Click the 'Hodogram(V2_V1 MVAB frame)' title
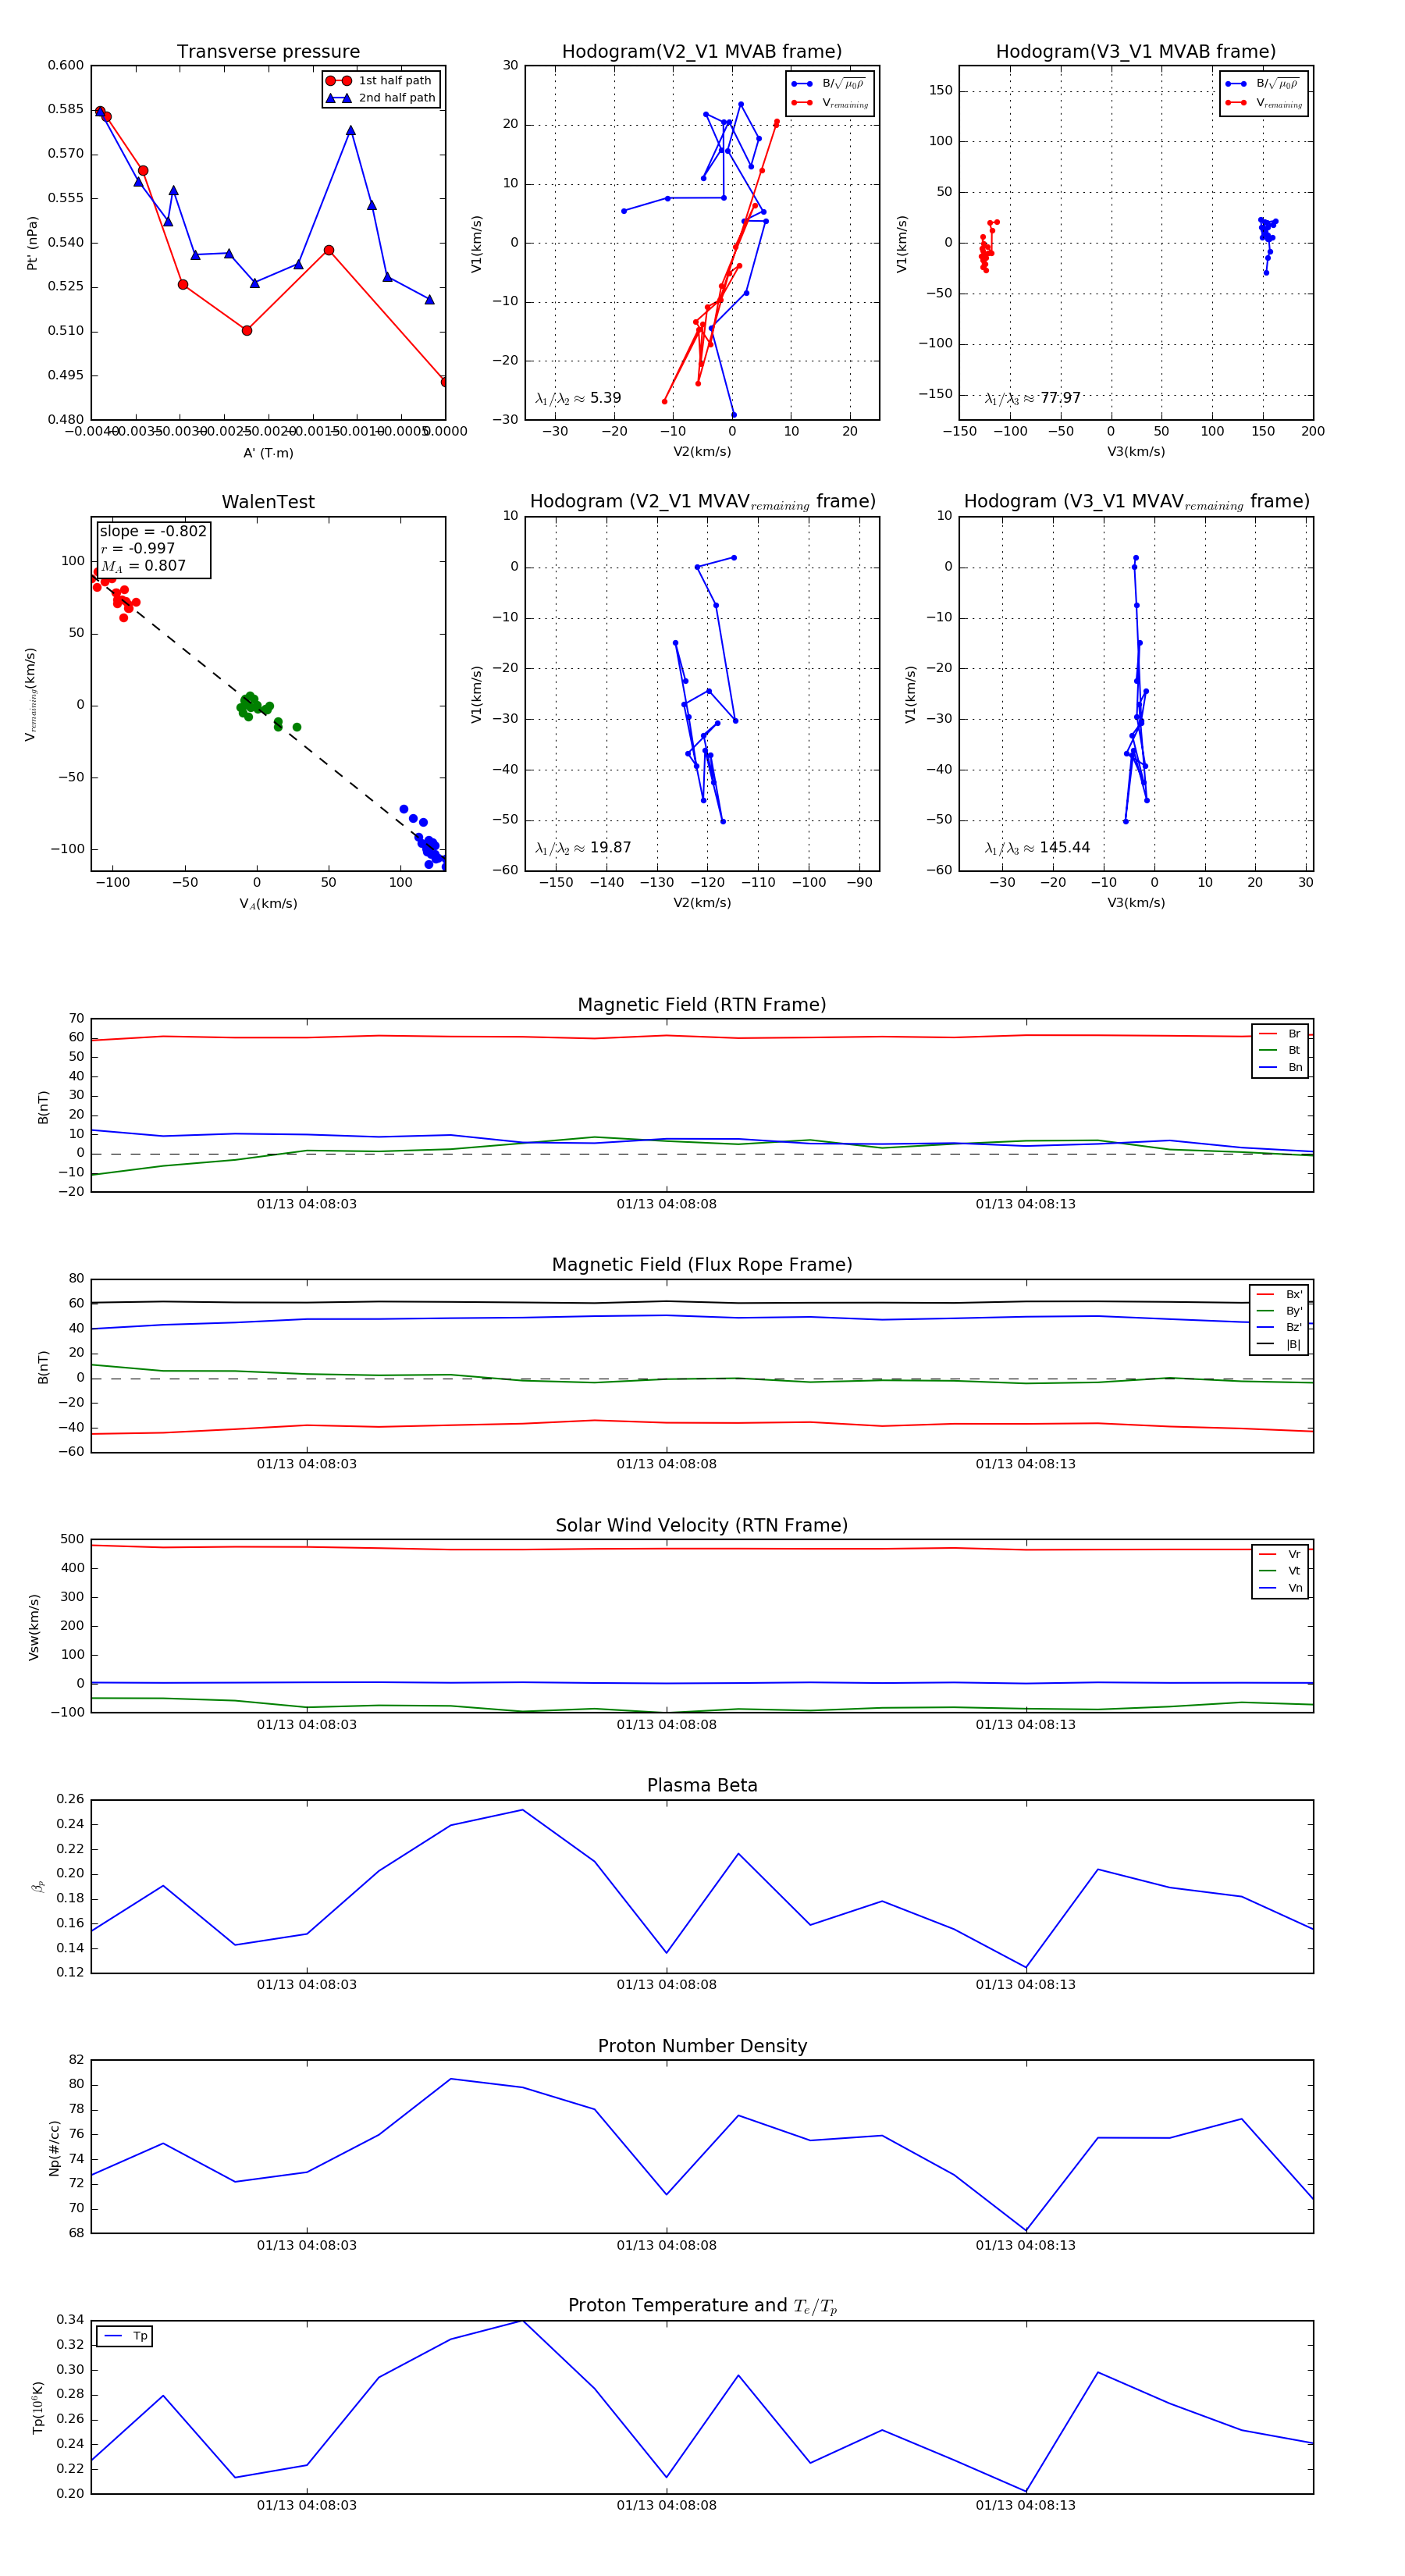The image size is (1405, 2576). coord(702,52)
